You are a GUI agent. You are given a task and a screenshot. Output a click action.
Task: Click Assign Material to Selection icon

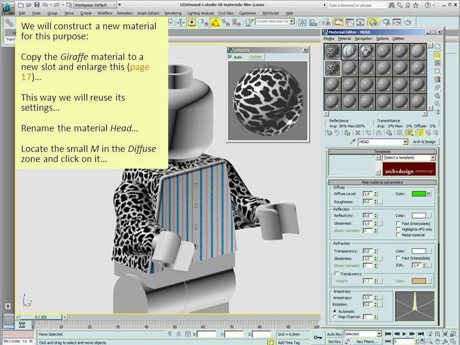347,133
